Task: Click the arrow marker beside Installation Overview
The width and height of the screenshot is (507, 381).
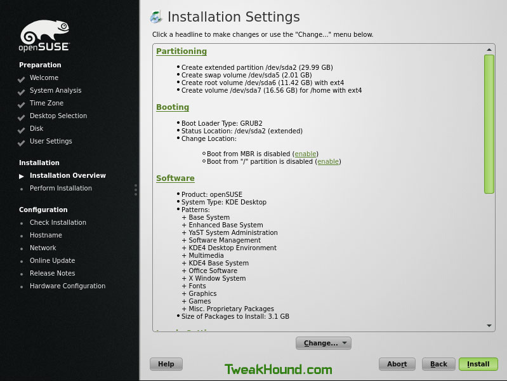Action: [x=22, y=176]
